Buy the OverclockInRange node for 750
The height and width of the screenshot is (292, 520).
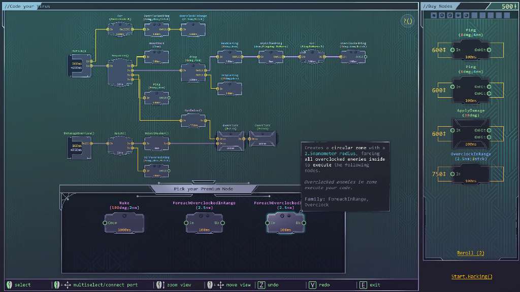click(x=471, y=174)
